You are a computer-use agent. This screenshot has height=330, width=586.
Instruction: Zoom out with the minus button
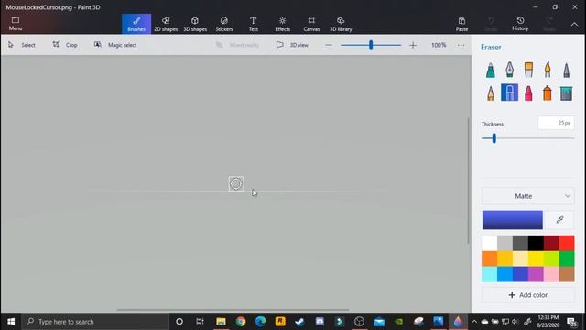click(329, 45)
